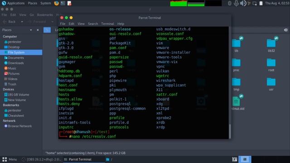Open the Menu button in bottom panel

pos(10,159)
